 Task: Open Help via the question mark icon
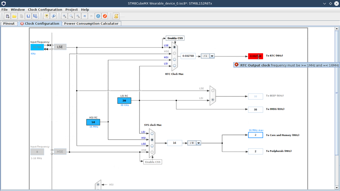click(46, 16)
